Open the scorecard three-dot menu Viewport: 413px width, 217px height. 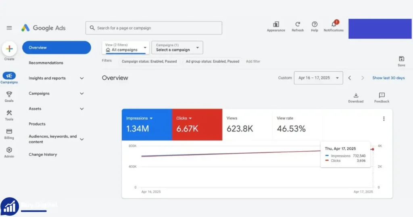pyautogui.click(x=384, y=119)
